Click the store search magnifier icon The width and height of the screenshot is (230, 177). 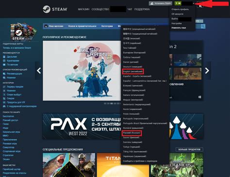203,26
